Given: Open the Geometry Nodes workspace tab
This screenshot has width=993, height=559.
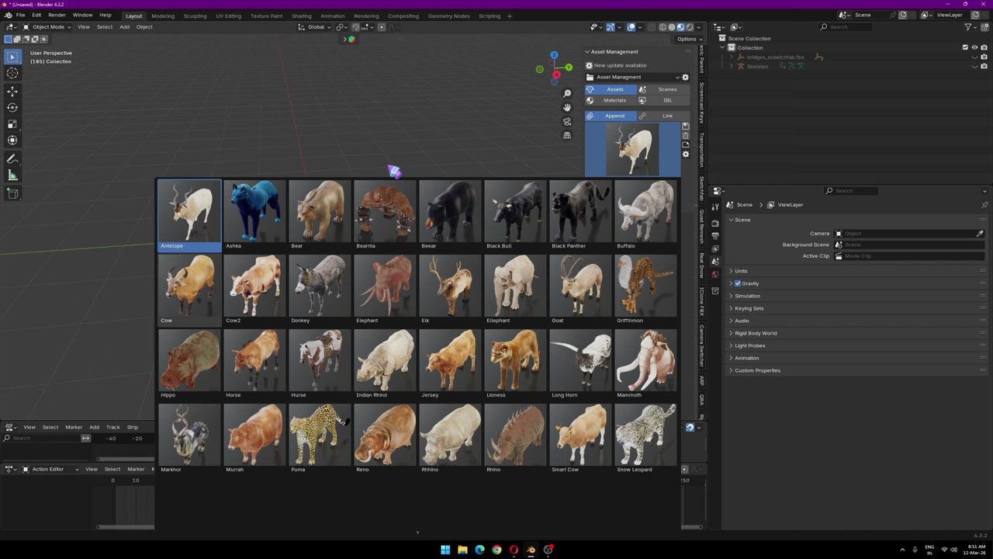Looking at the screenshot, I should click(x=448, y=16).
